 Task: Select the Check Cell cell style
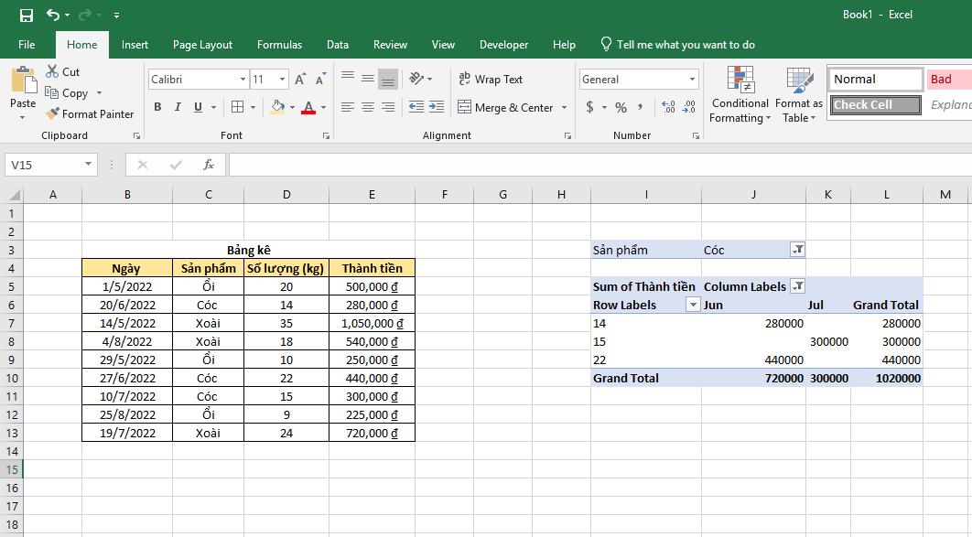coord(873,104)
